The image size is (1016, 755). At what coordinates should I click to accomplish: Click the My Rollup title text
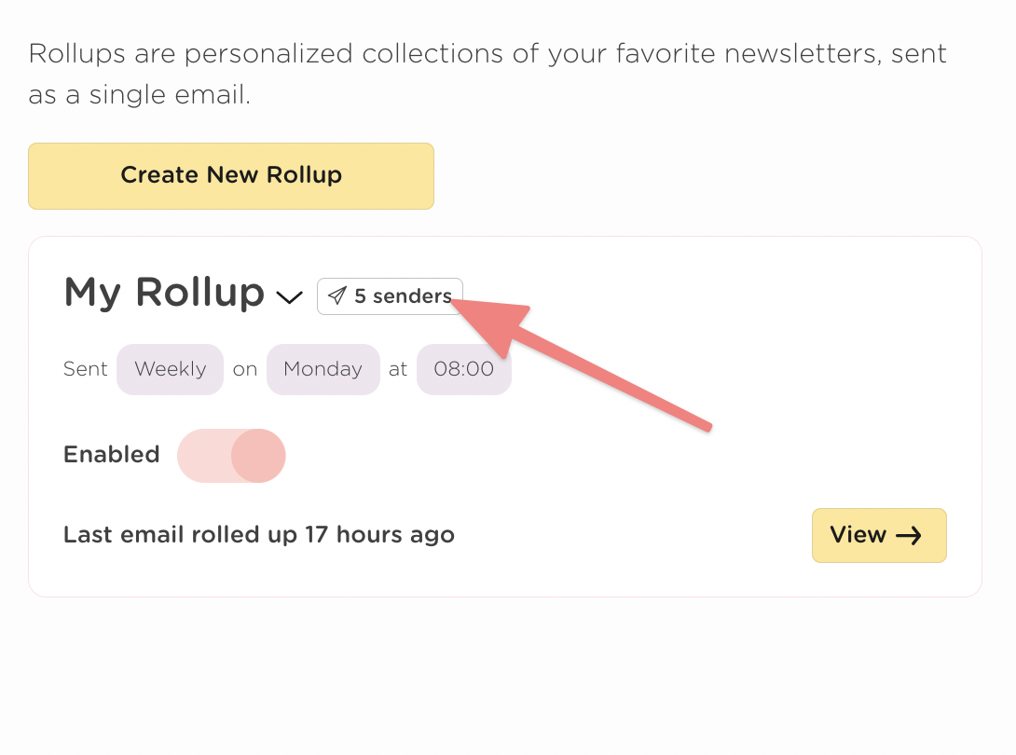pos(163,294)
